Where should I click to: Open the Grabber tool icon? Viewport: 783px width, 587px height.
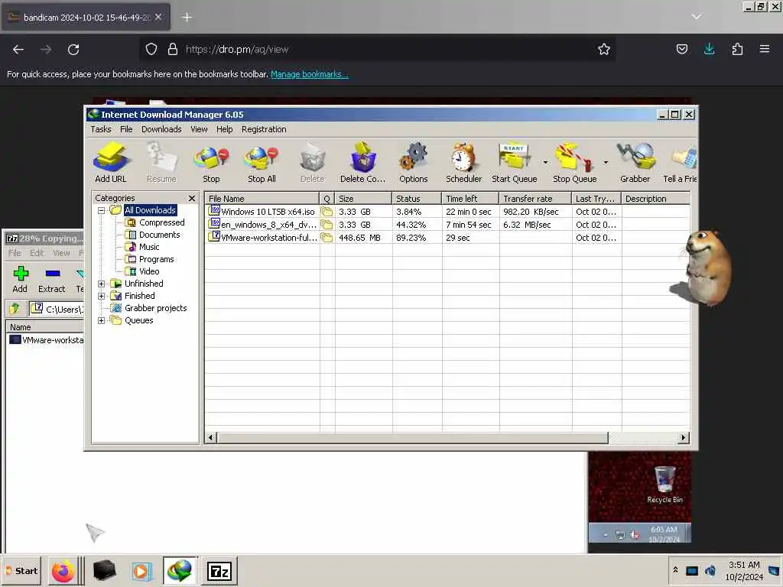[x=635, y=163]
